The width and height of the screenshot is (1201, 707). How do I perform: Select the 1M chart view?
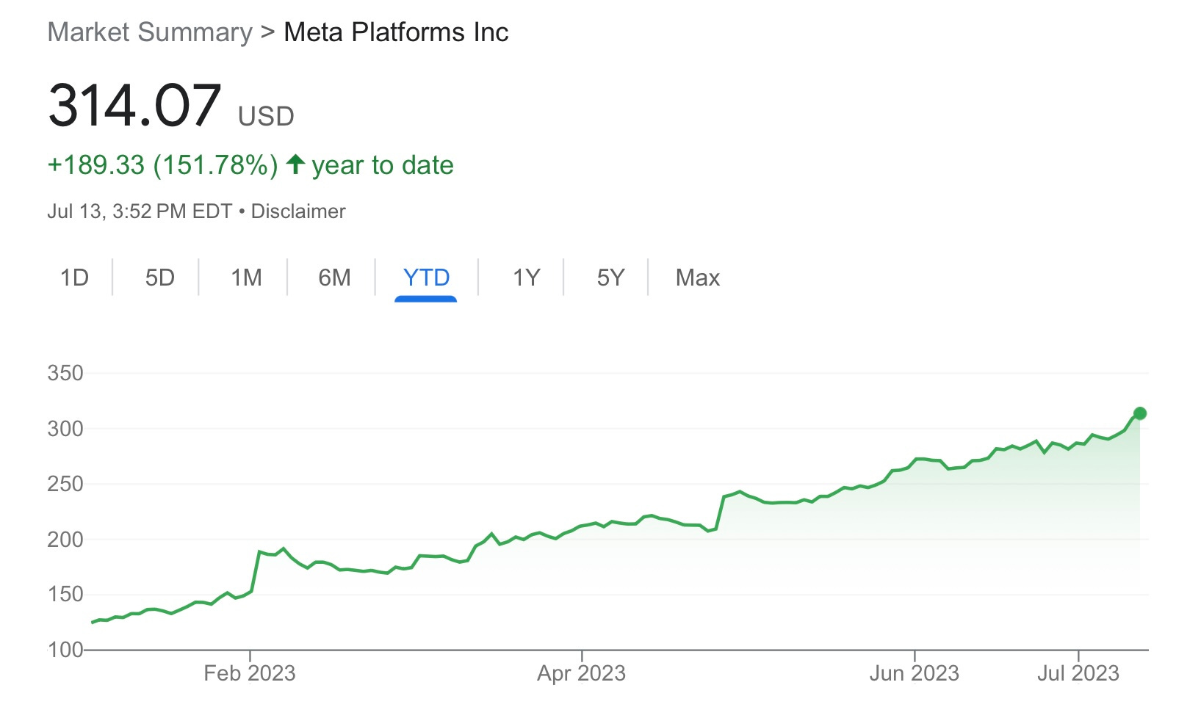[248, 278]
